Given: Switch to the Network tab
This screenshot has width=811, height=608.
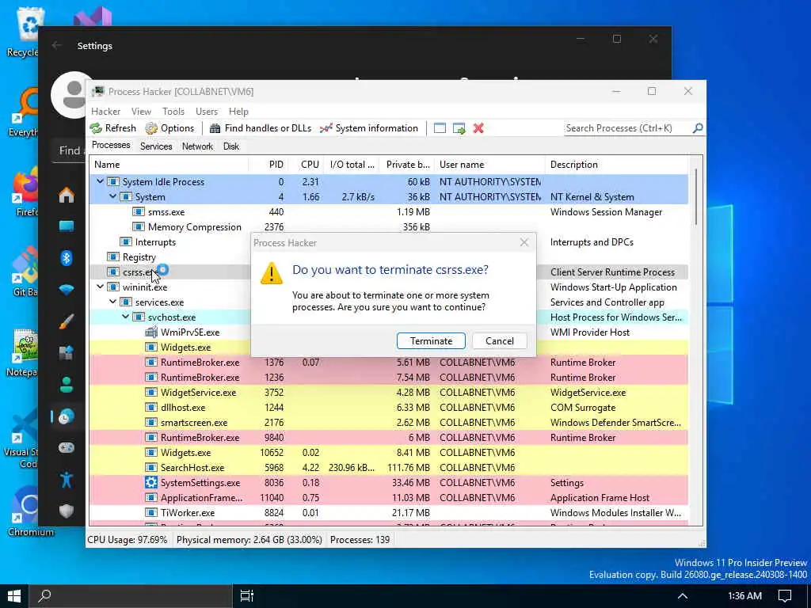Looking at the screenshot, I should pos(197,146).
